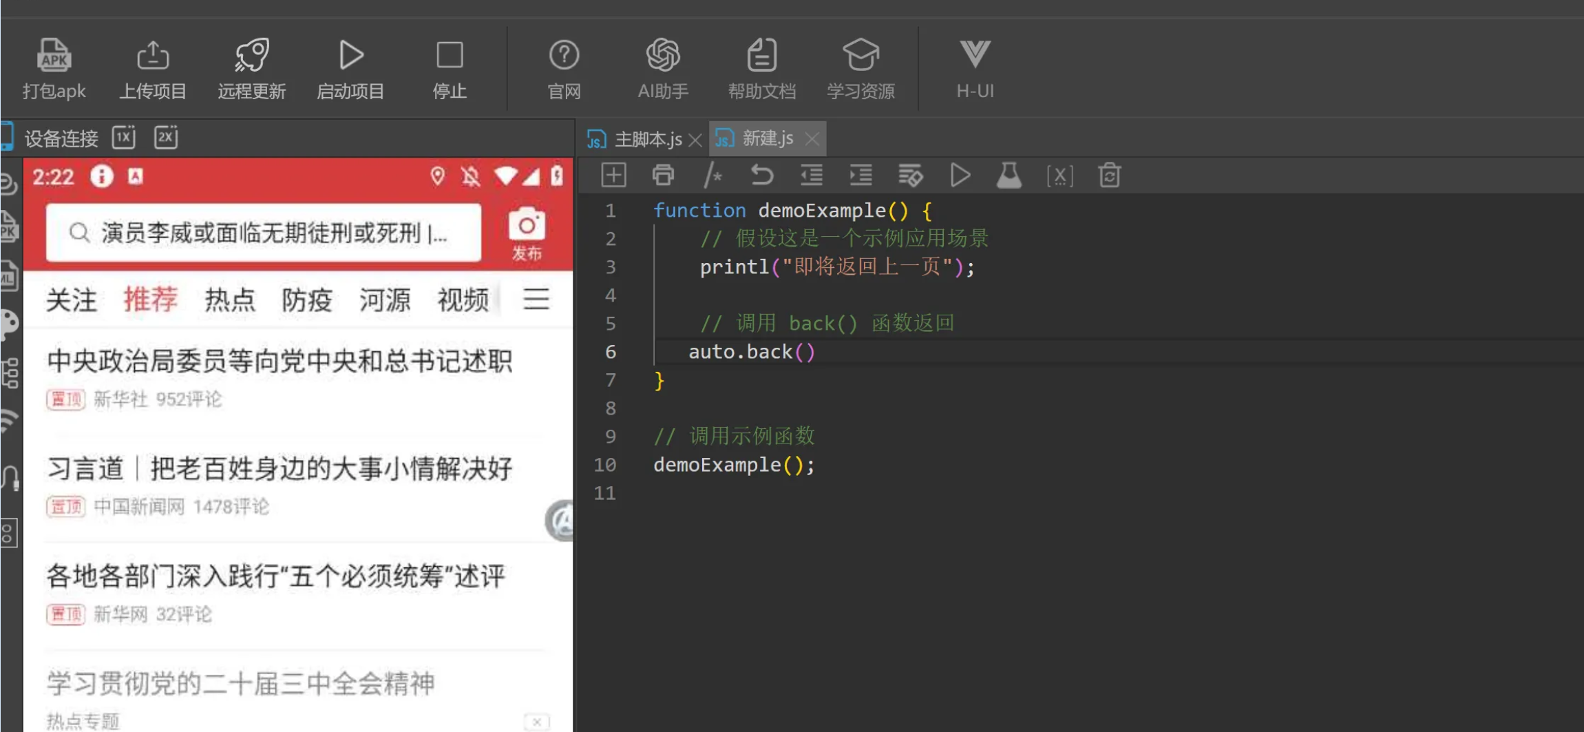The width and height of the screenshot is (1584, 732).
Task: Open article 学习贯彻党的二十届三中全会精神
Action: tap(240, 684)
